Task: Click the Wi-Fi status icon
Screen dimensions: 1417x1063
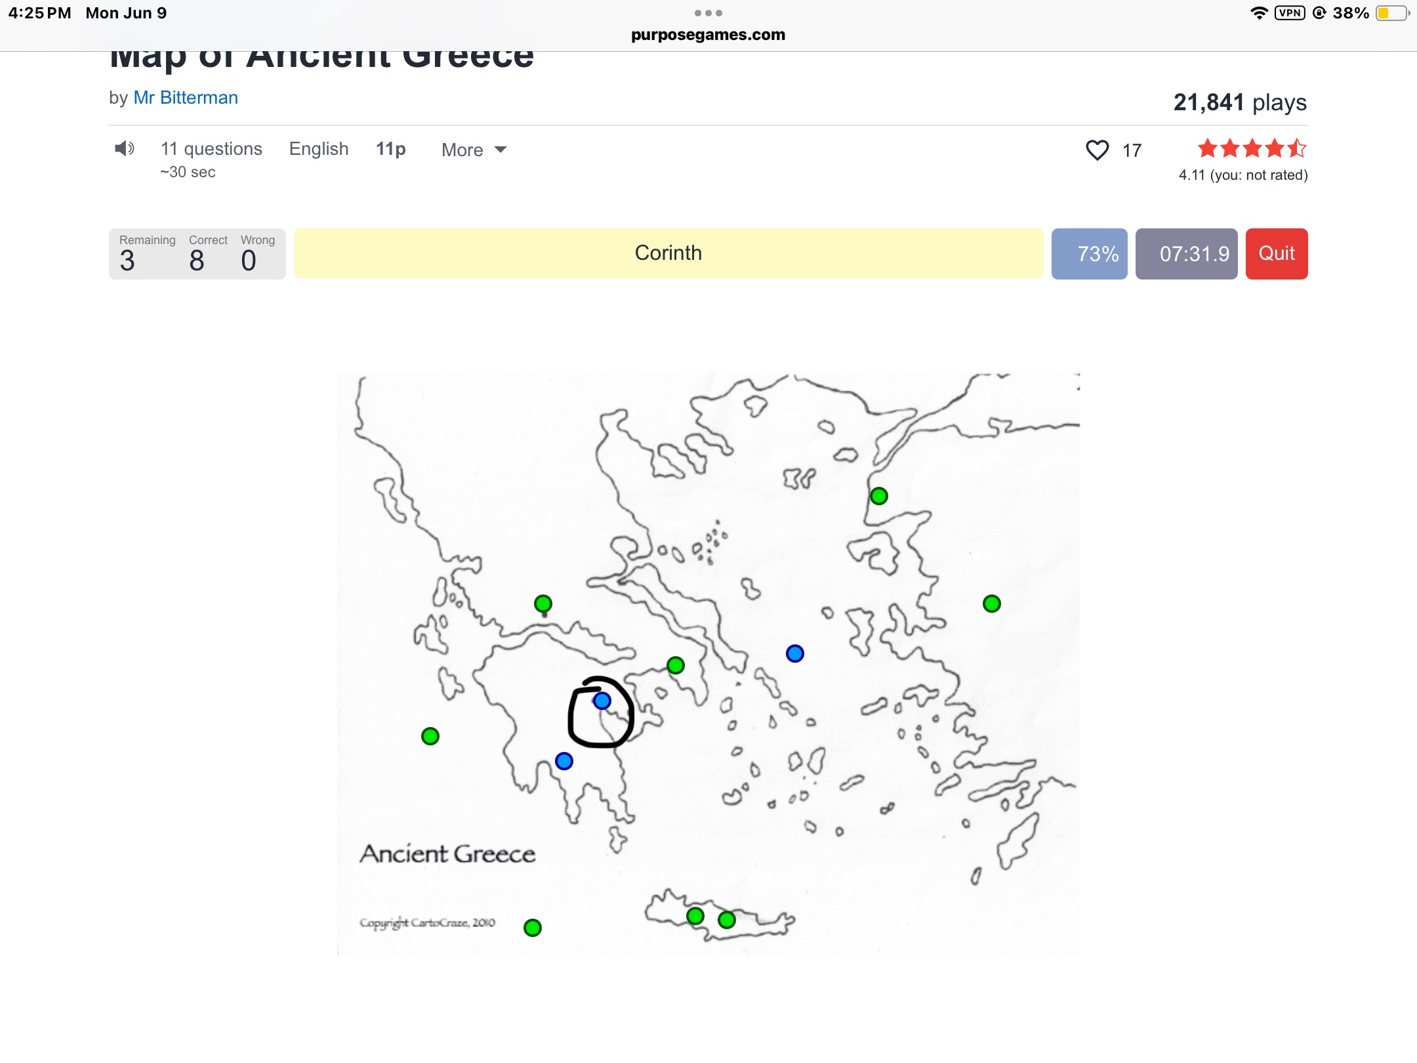Action: click(1259, 13)
